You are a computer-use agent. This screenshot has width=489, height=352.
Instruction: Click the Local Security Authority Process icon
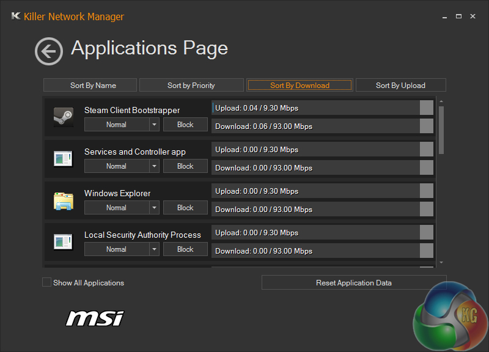(x=63, y=241)
